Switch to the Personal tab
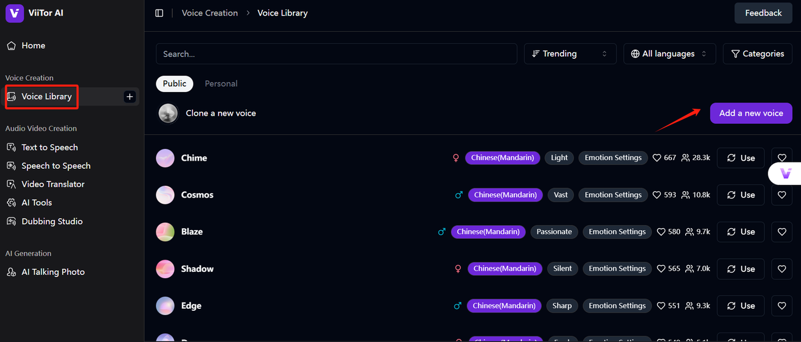The width and height of the screenshot is (801, 342). pos(221,84)
